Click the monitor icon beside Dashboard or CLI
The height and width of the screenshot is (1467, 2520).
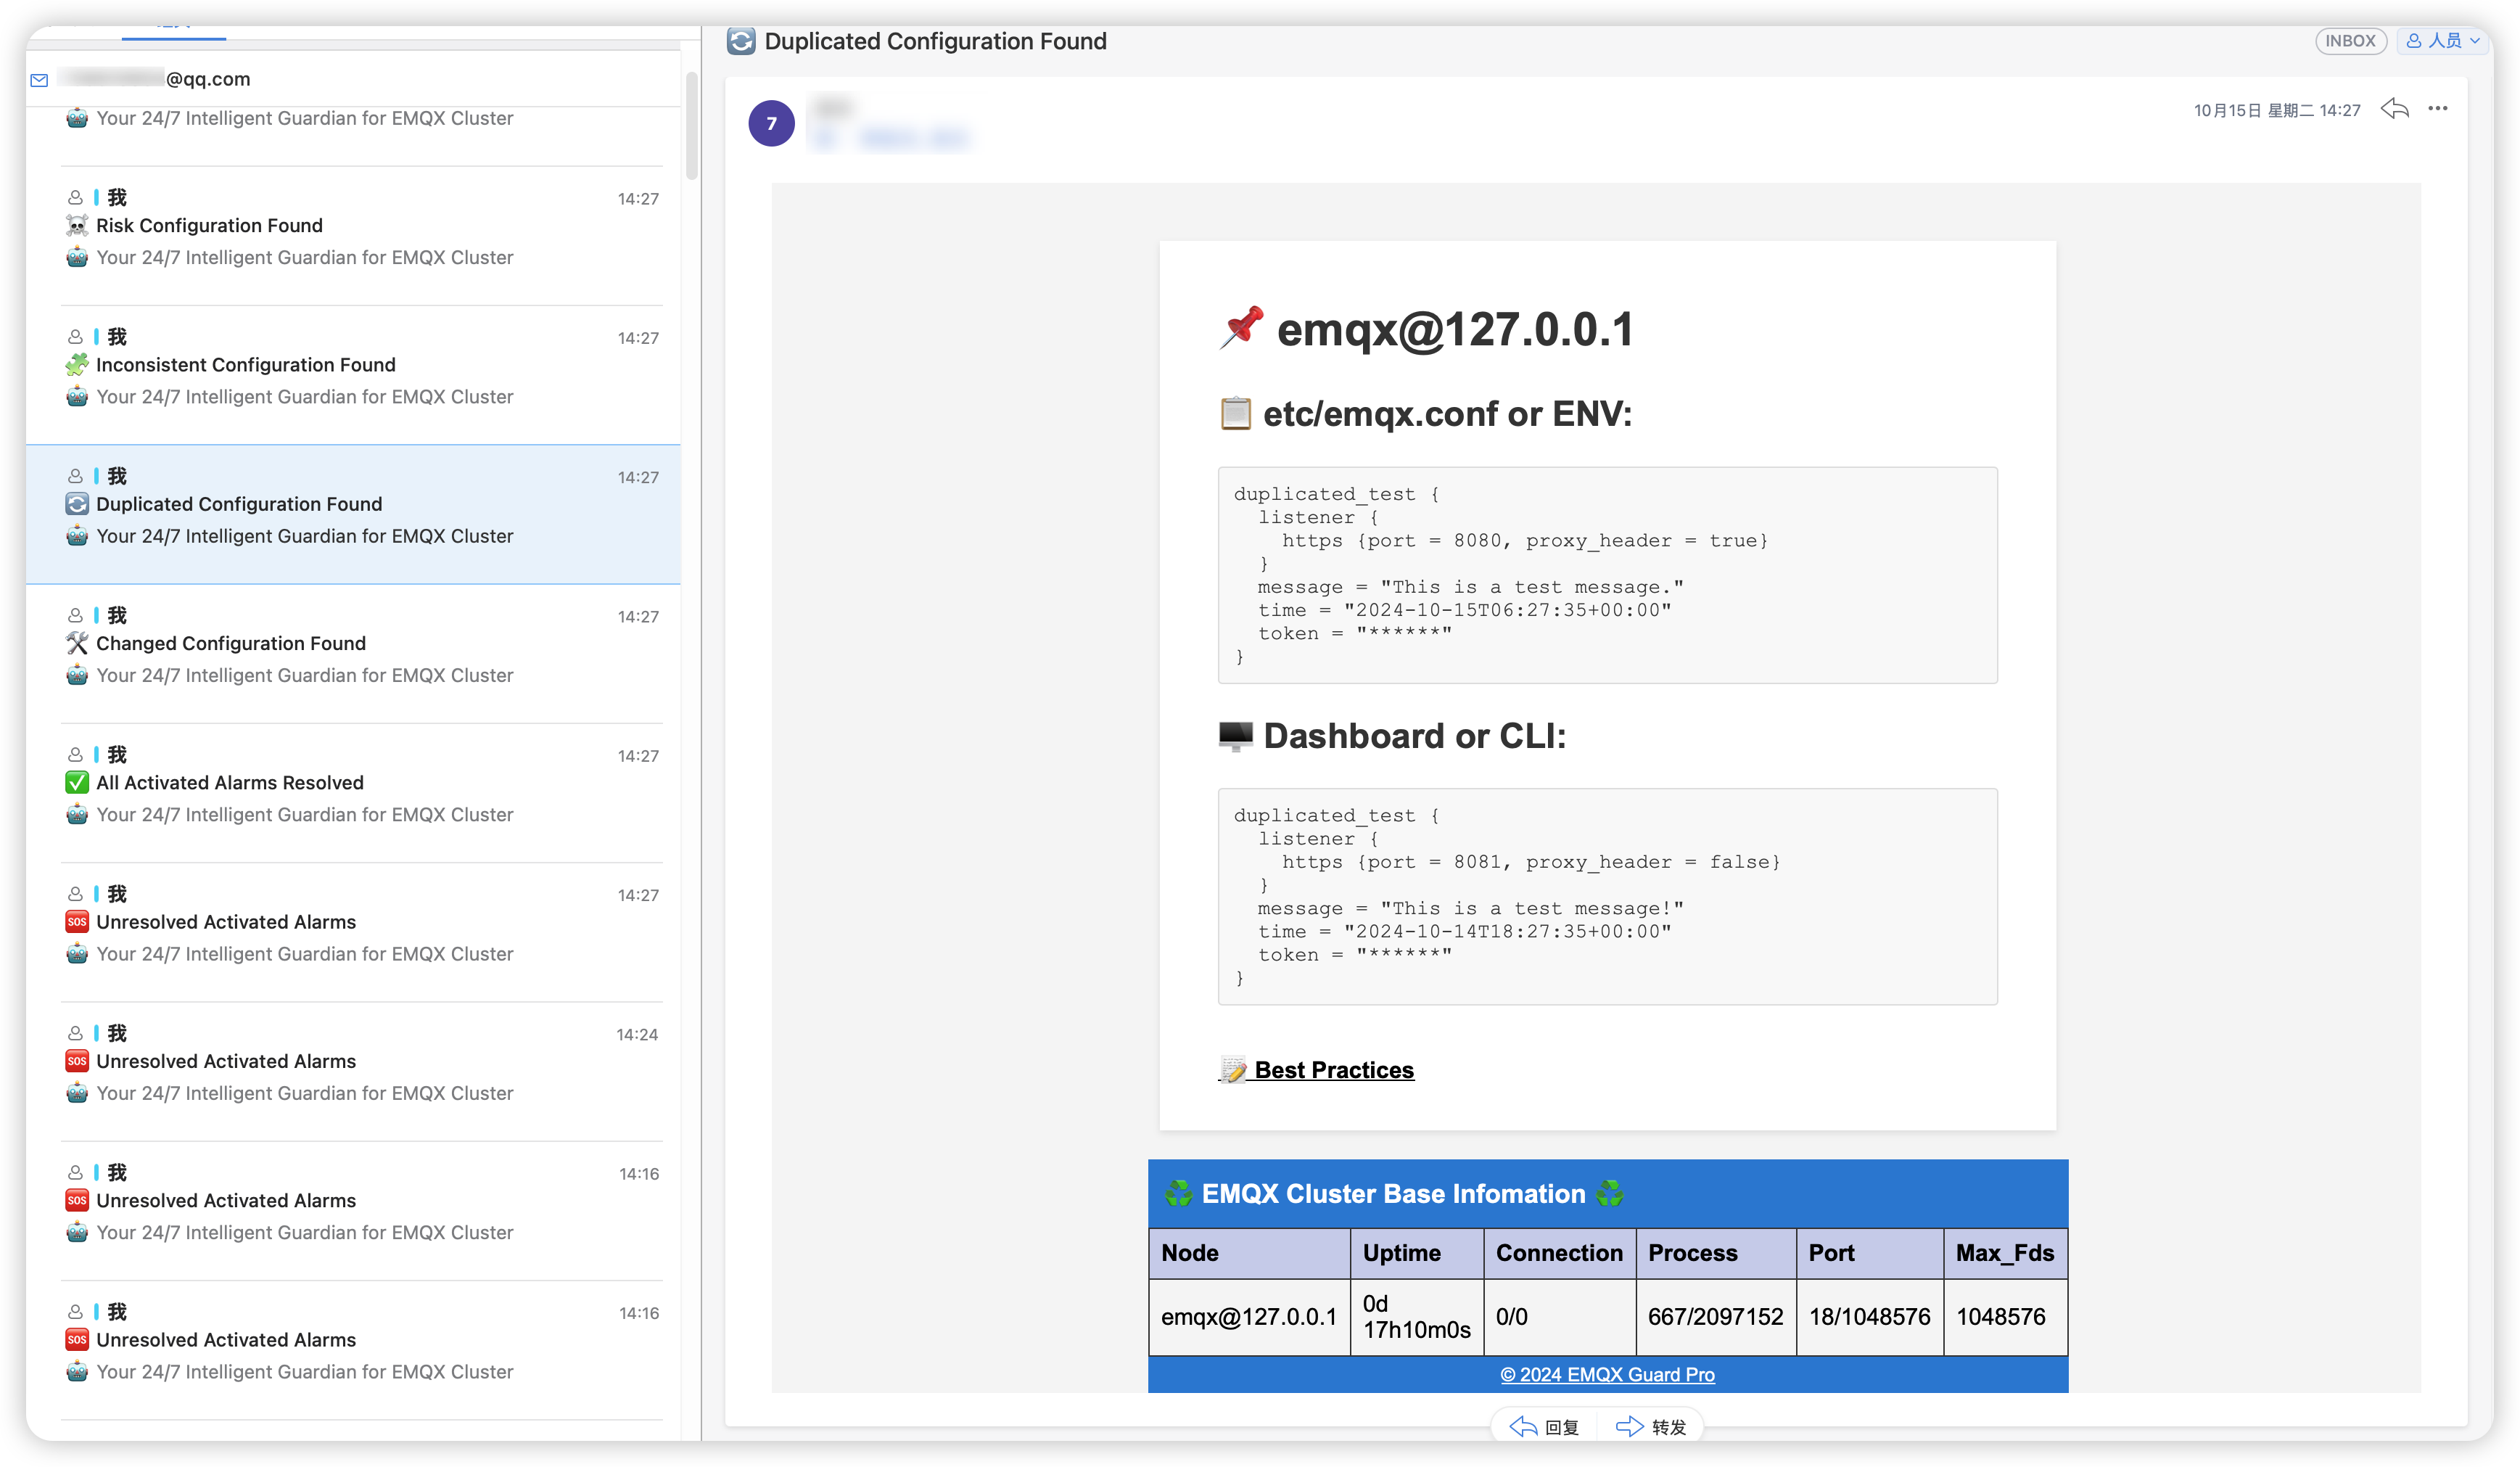pyautogui.click(x=1235, y=736)
